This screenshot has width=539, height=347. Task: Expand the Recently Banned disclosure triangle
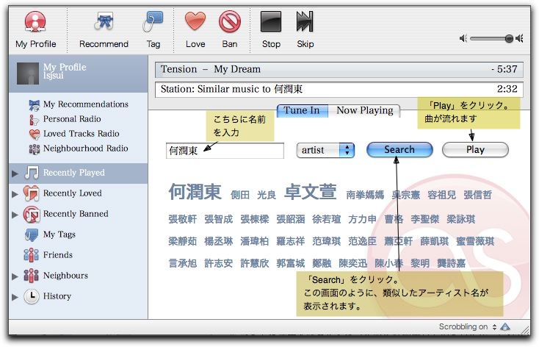[x=15, y=215]
